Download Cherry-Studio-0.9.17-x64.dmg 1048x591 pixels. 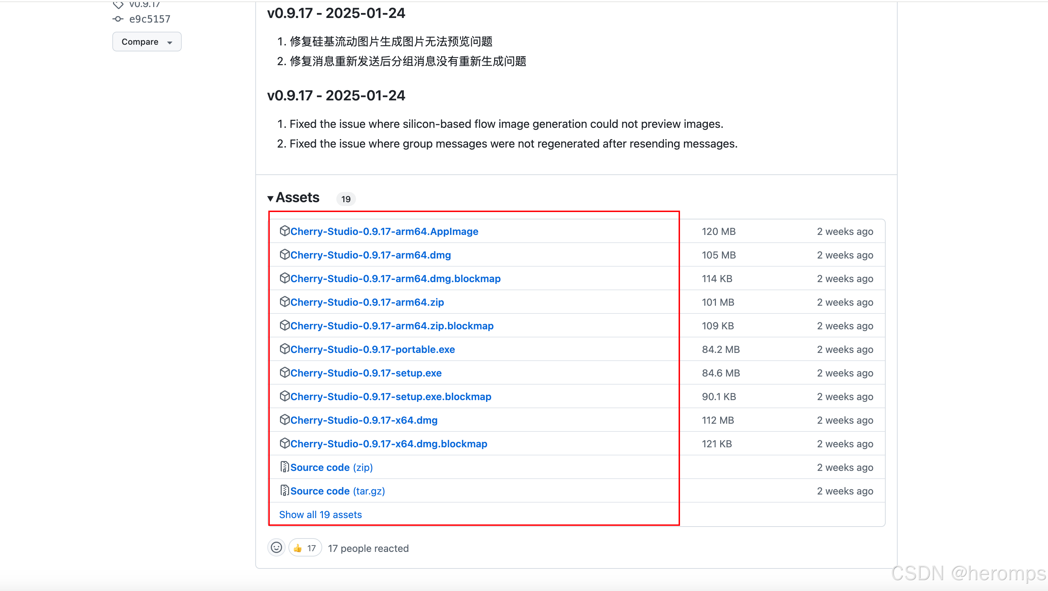(x=364, y=420)
